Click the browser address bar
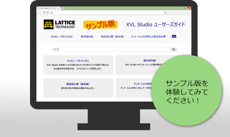 tap(108, 12)
